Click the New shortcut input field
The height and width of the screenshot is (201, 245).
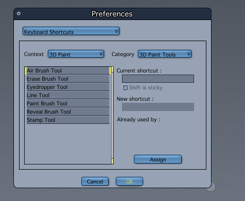point(158,107)
